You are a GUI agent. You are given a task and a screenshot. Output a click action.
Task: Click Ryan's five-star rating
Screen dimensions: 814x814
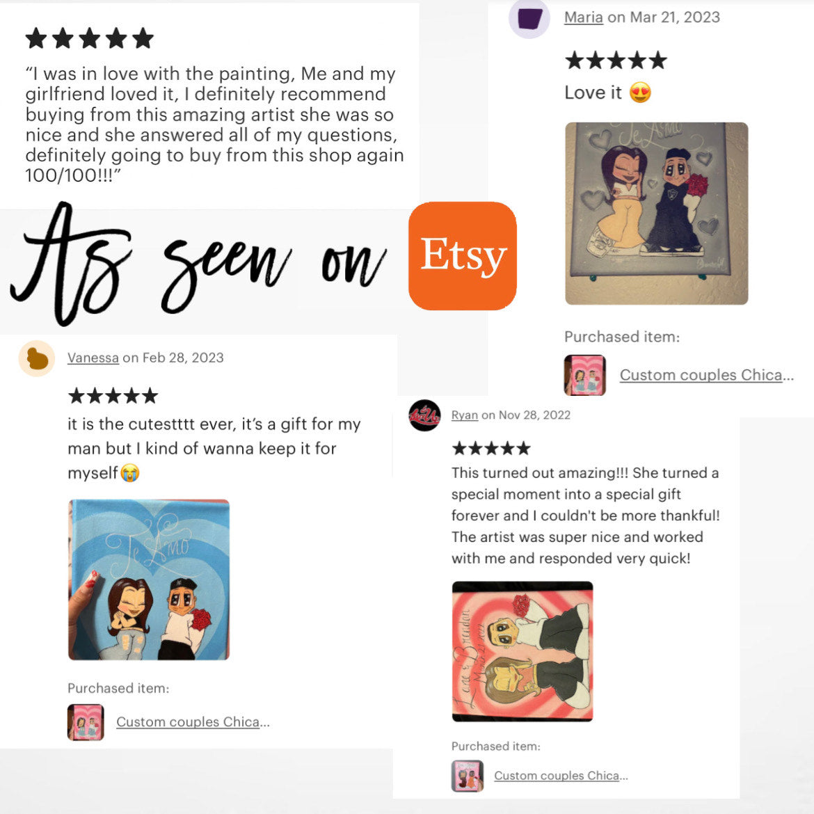(x=491, y=448)
